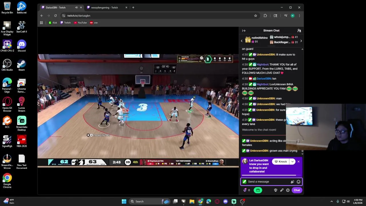The width and height of the screenshot is (366, 206).
Task: Expand Knock options dropdown arrow
Action: 292,162
